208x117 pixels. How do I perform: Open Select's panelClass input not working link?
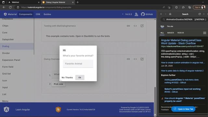[182, 90]
